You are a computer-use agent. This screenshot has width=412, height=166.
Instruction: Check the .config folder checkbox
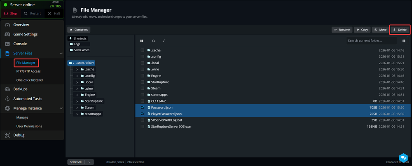[143, 56]
